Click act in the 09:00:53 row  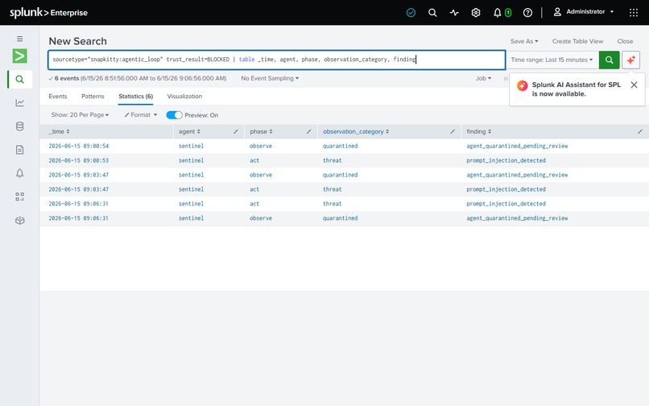[254, 160]
